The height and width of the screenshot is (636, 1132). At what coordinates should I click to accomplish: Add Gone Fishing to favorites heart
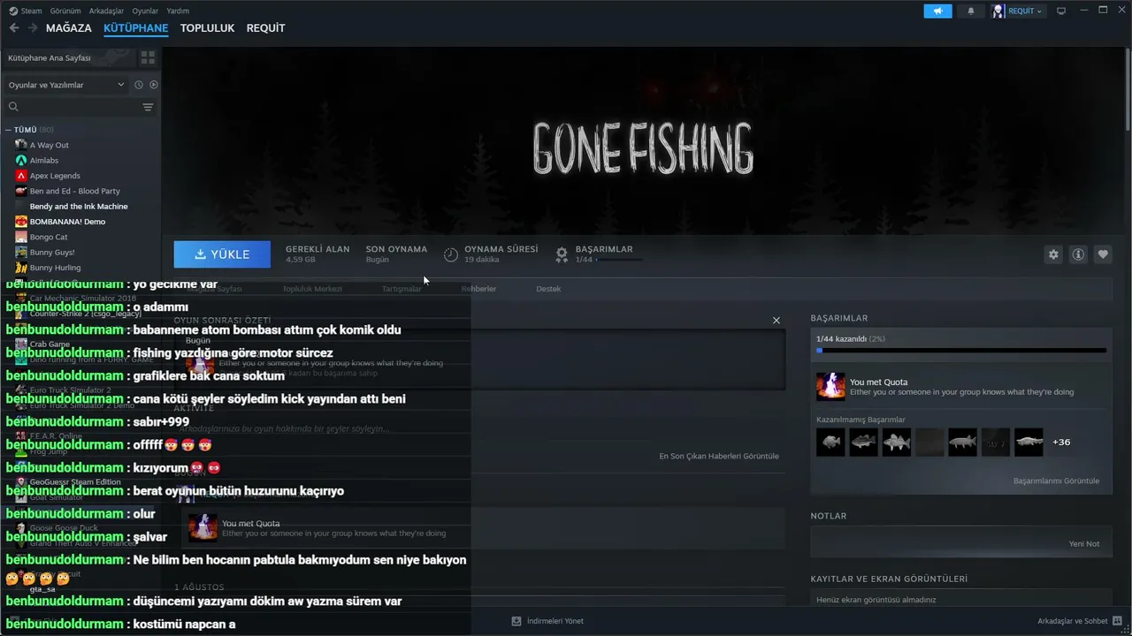click(1103, 254)
